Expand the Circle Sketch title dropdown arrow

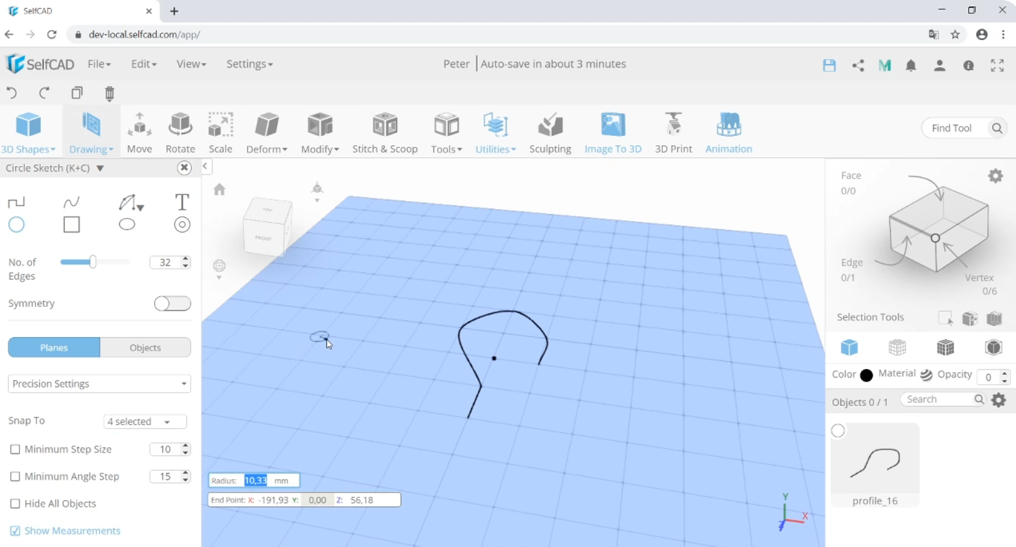100,168
